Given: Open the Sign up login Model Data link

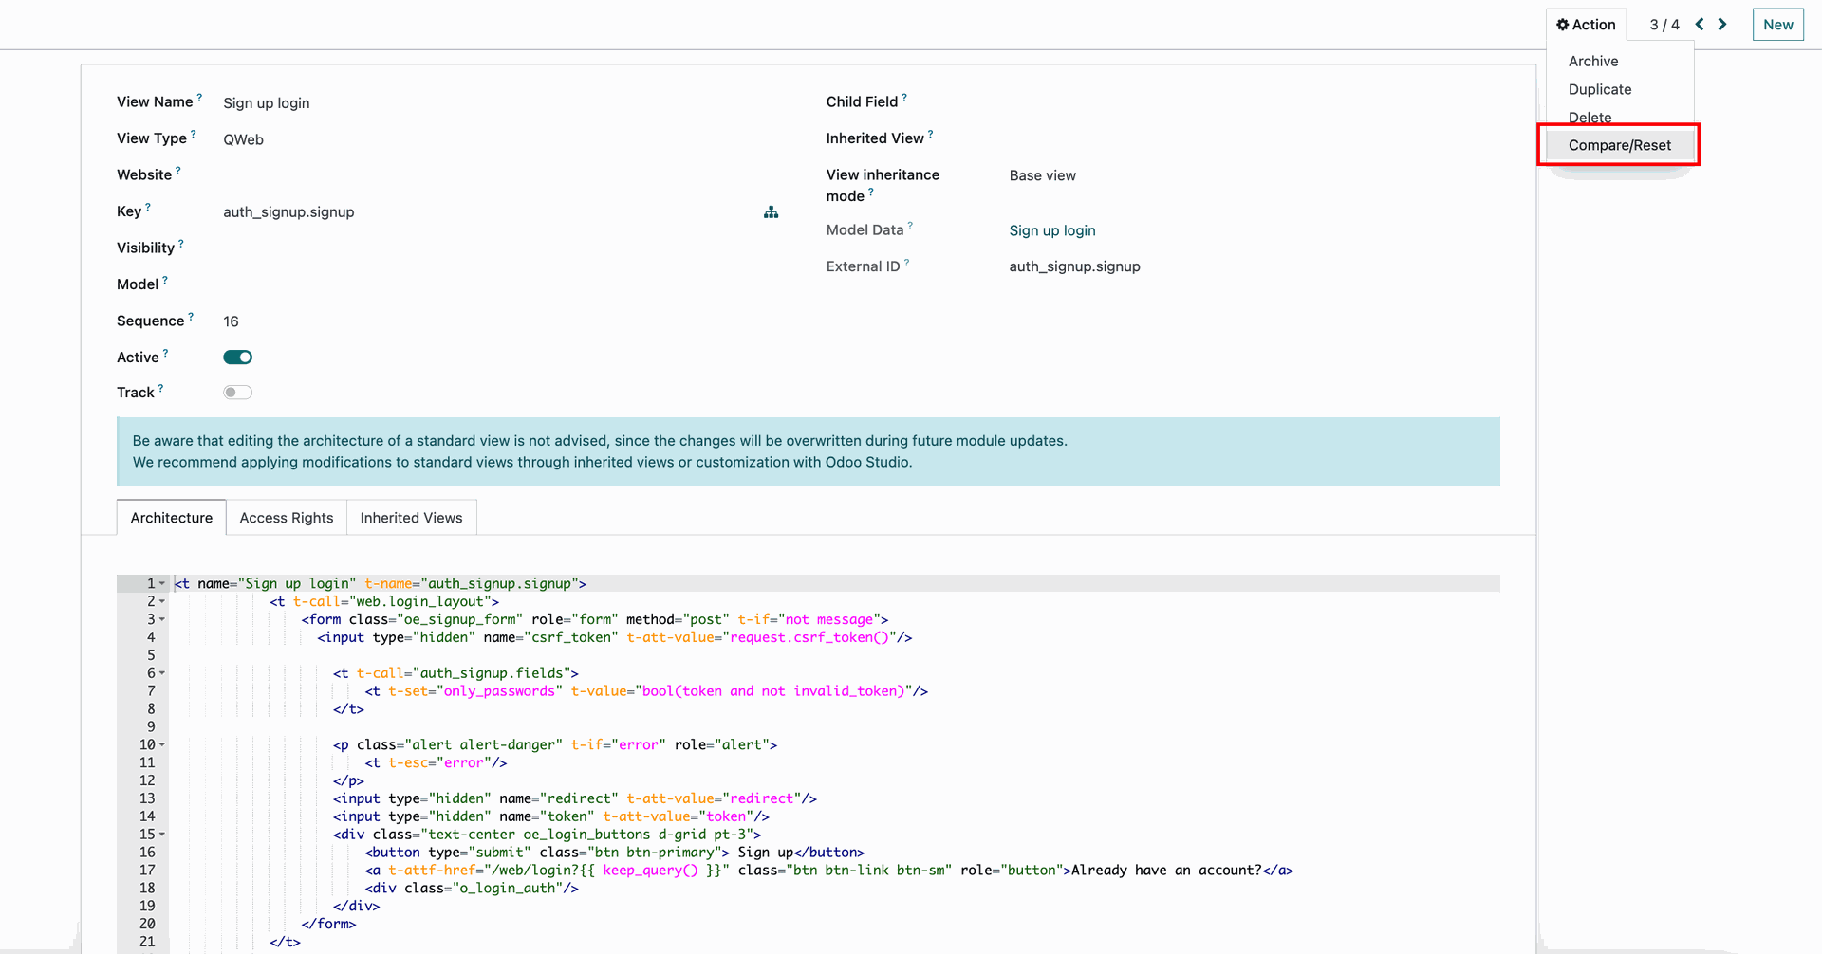Looking at the screenshot, I should point(1052,230).
